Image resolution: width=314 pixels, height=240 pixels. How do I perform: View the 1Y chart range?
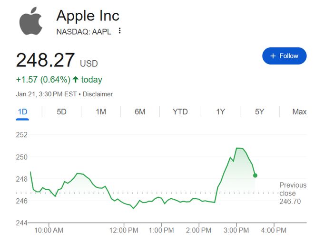click(220, 112)
